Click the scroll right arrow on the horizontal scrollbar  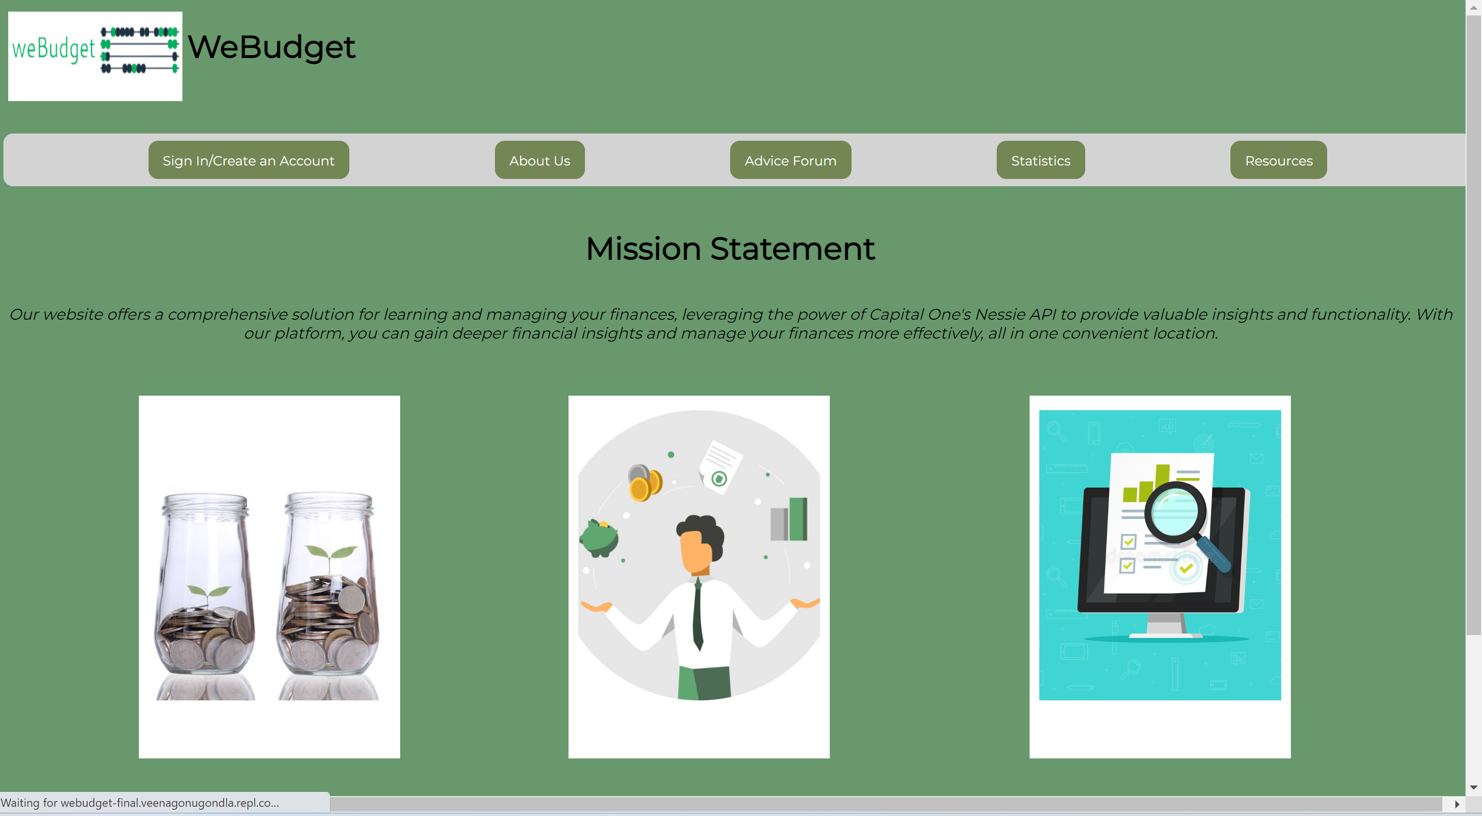(x=1457, y=804)
